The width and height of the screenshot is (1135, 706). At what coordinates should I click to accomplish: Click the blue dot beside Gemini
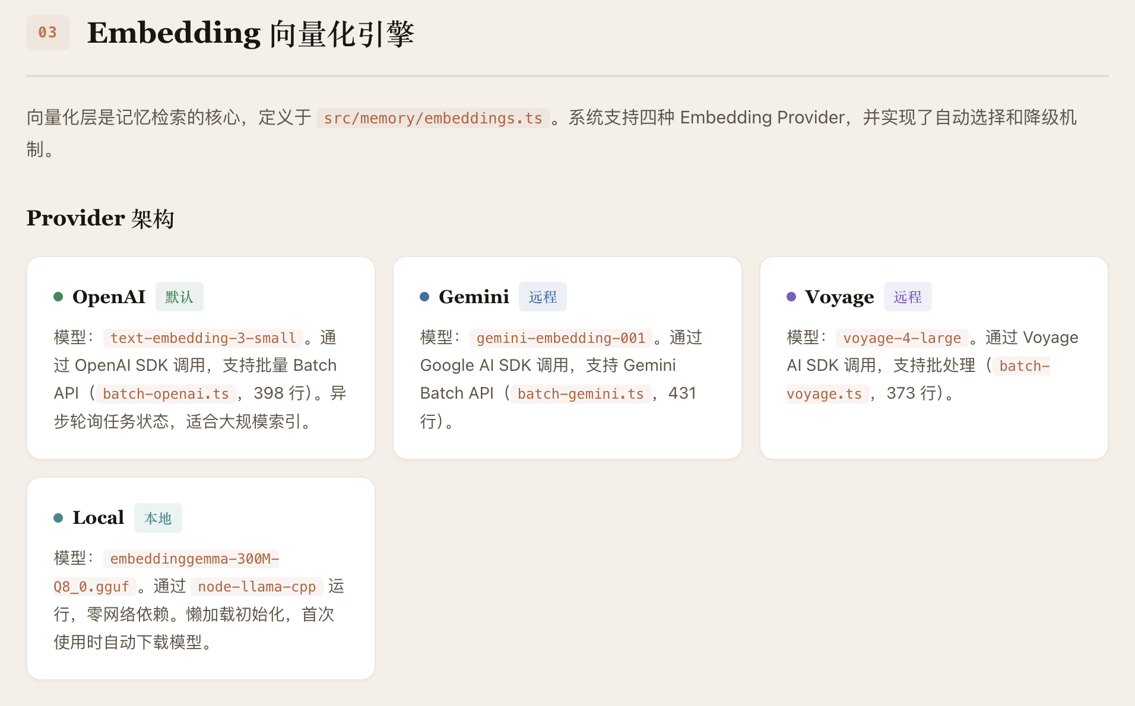coord(424,297)
